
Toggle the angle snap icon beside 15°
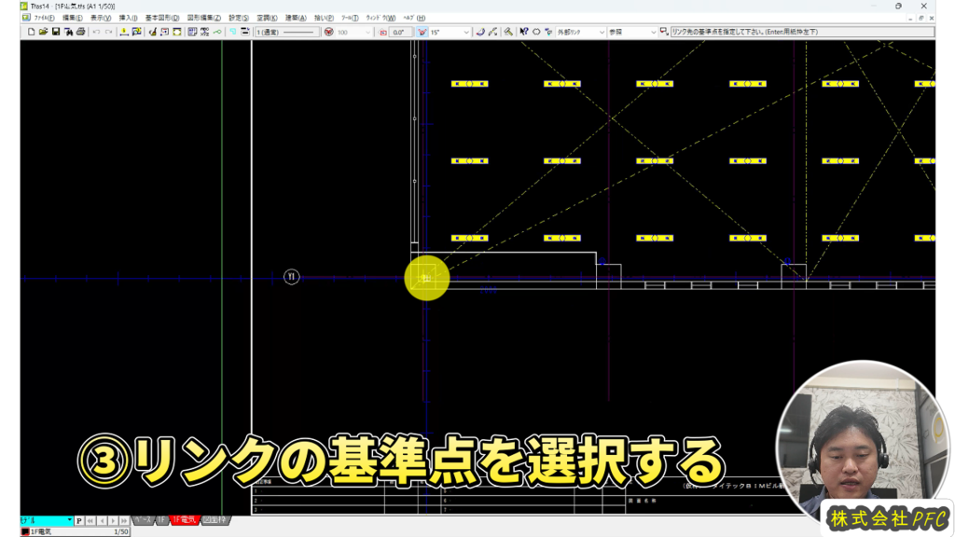tap(422, 32)
